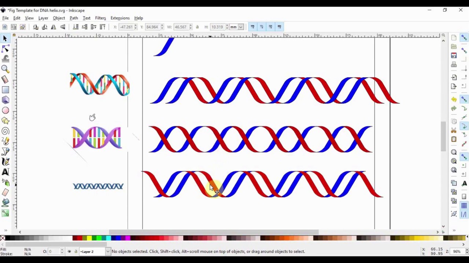Viewport: 469px width, 263px height.
Task: Flip selection vertically
Action: pyautogui.click(x=63, y=27)
